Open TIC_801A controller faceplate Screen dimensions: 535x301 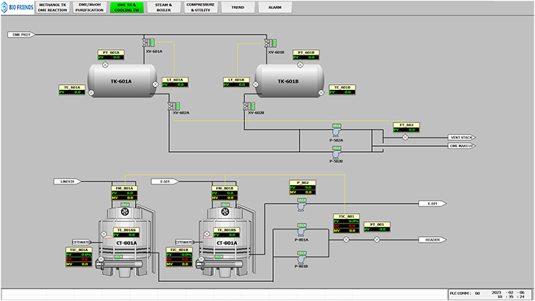coord(79,257)
